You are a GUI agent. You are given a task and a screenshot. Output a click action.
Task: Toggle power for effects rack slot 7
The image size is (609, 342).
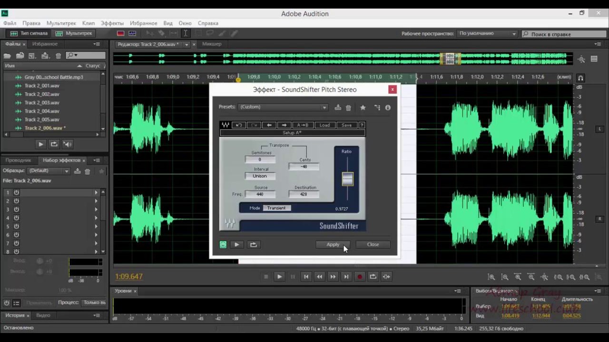coord(16,243)
